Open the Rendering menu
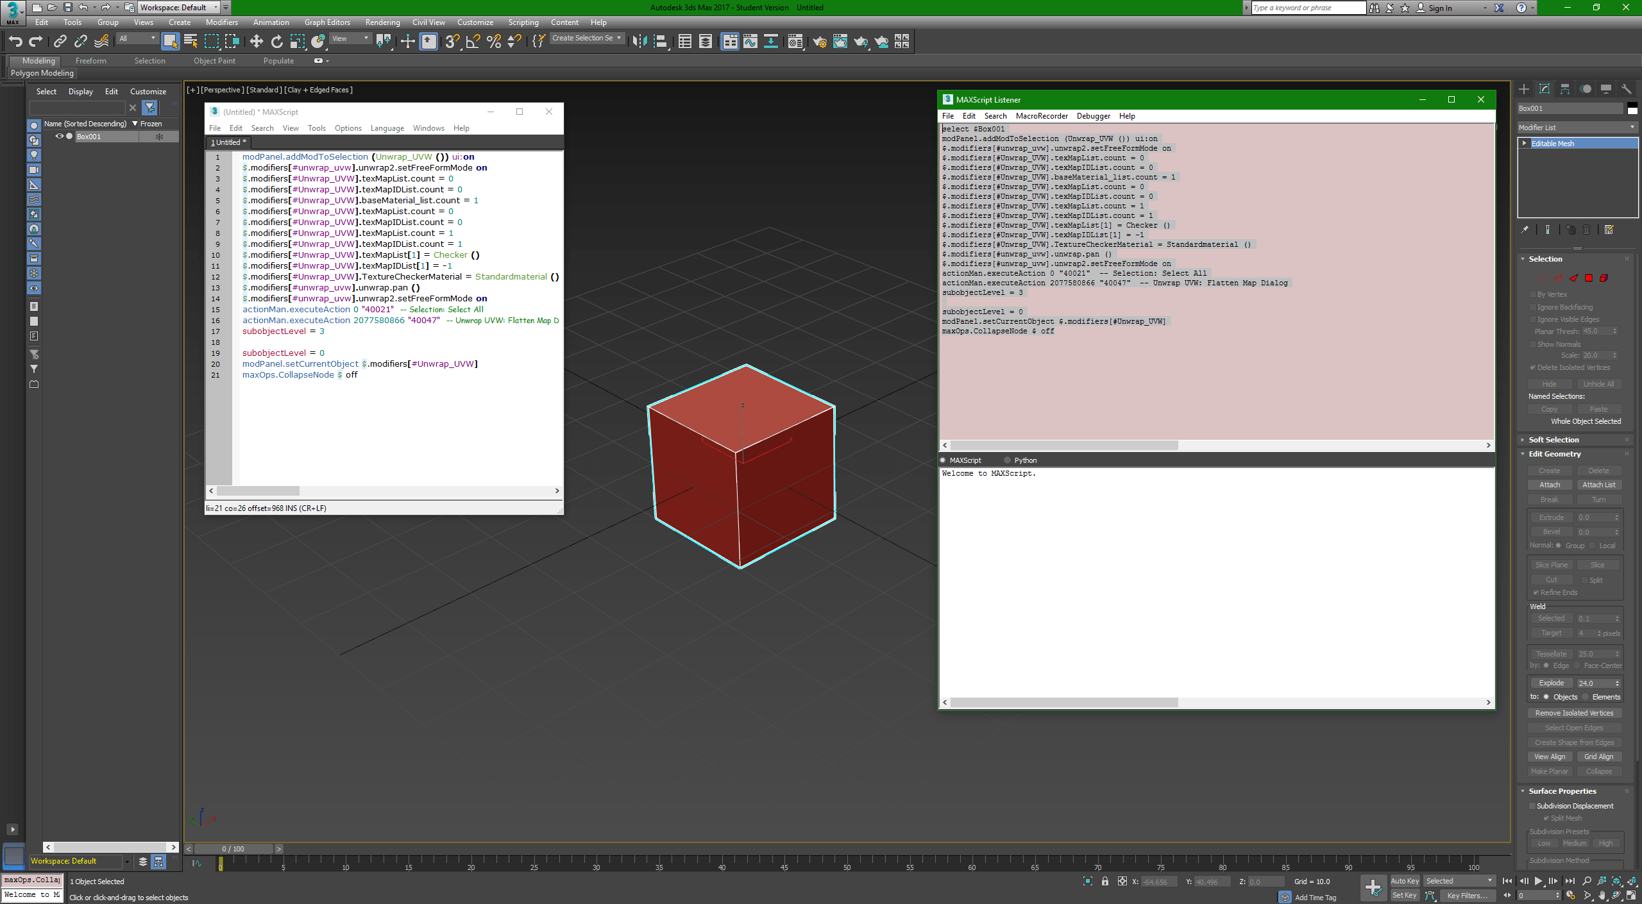This screenshot has width=1642, height=904. 382,22
